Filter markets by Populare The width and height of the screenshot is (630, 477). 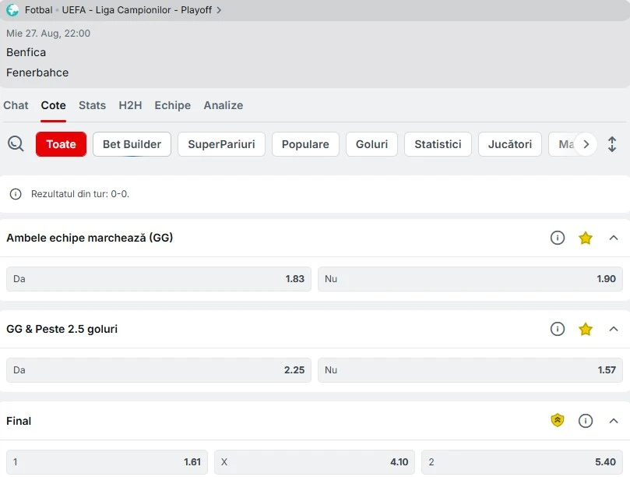(x=305, y=144)
